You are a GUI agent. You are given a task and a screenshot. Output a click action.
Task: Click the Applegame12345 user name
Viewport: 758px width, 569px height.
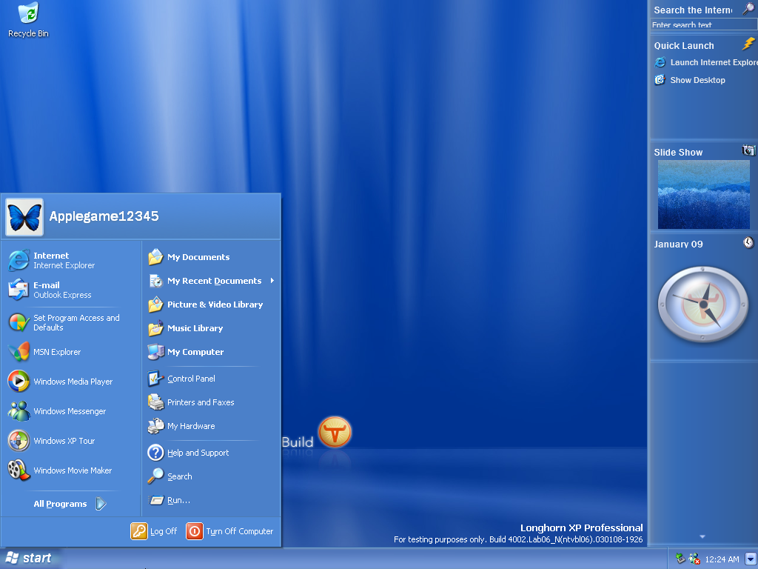click(104, 216)
